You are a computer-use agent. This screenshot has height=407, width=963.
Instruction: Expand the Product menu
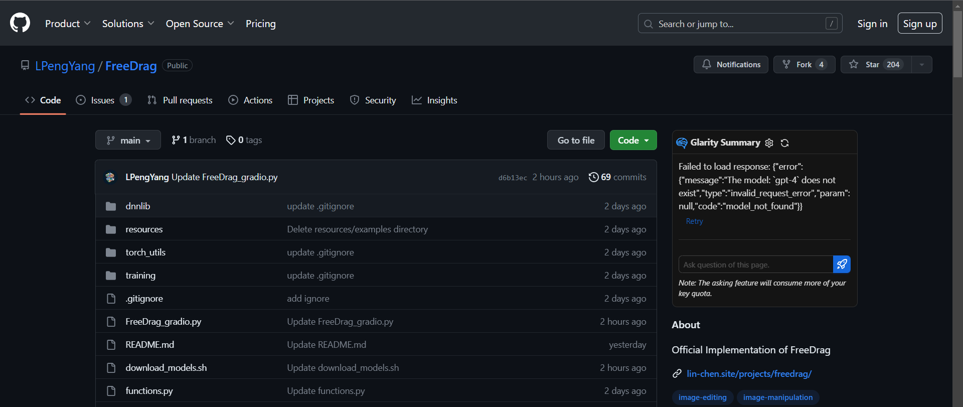click(68, 24)
